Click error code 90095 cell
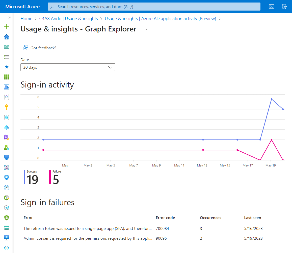The width and height of the screenshot is (292, 253). [x=161, y=238]
